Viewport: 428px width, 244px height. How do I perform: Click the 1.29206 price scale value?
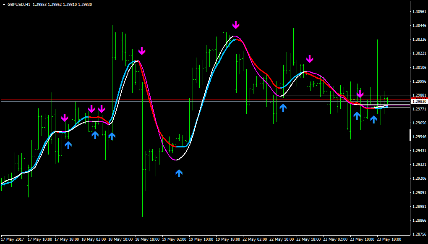pos(420,178)
